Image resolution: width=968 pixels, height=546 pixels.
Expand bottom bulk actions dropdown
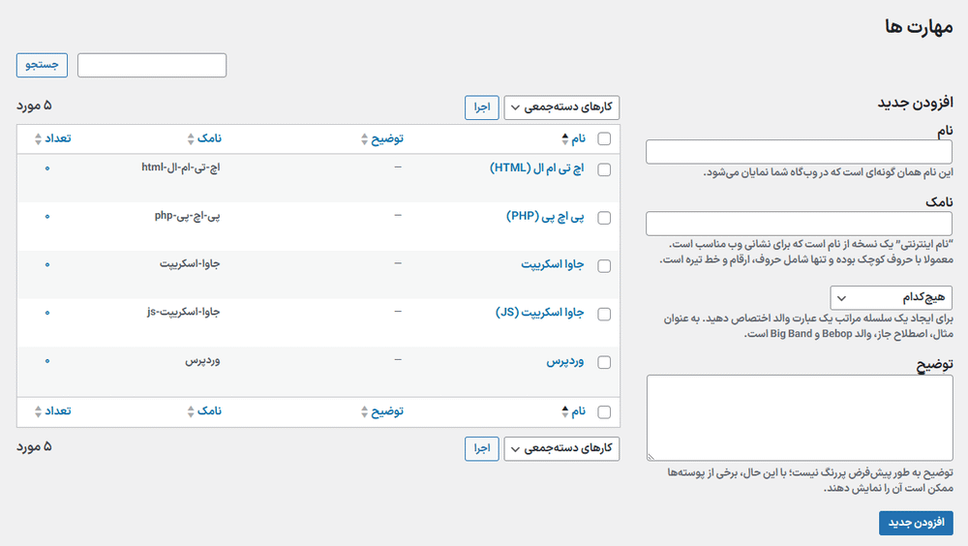pyautogui.click(x=561, y=448)
